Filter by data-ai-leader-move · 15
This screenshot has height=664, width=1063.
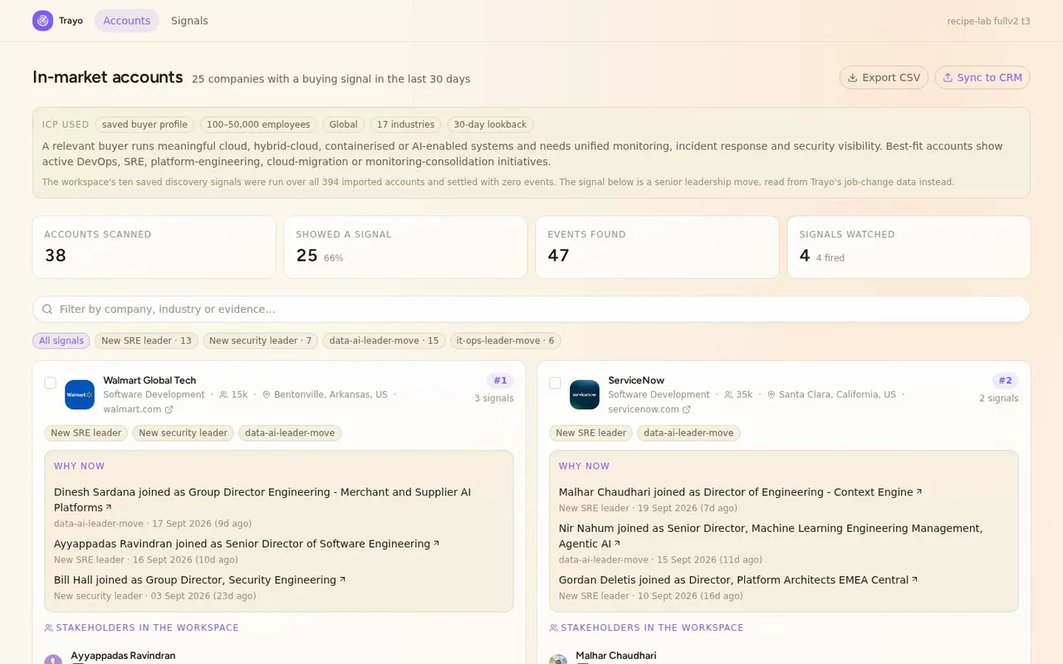point(384,341)
